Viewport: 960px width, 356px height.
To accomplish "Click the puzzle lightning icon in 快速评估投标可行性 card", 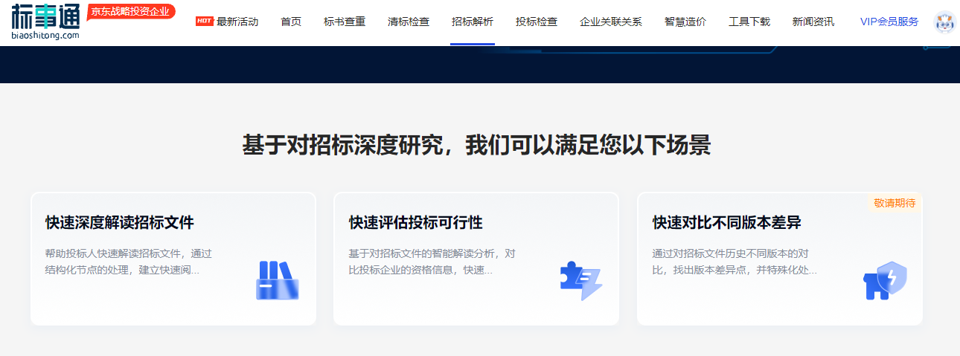I will tap(581, 280).
